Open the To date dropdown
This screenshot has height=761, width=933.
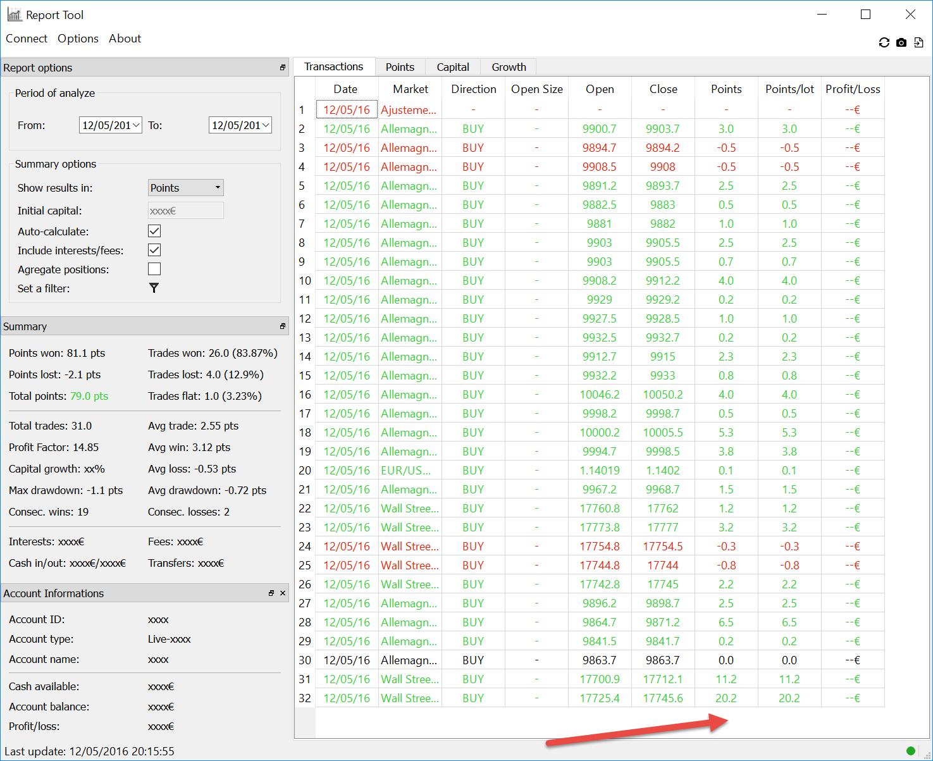click(266, 125)
